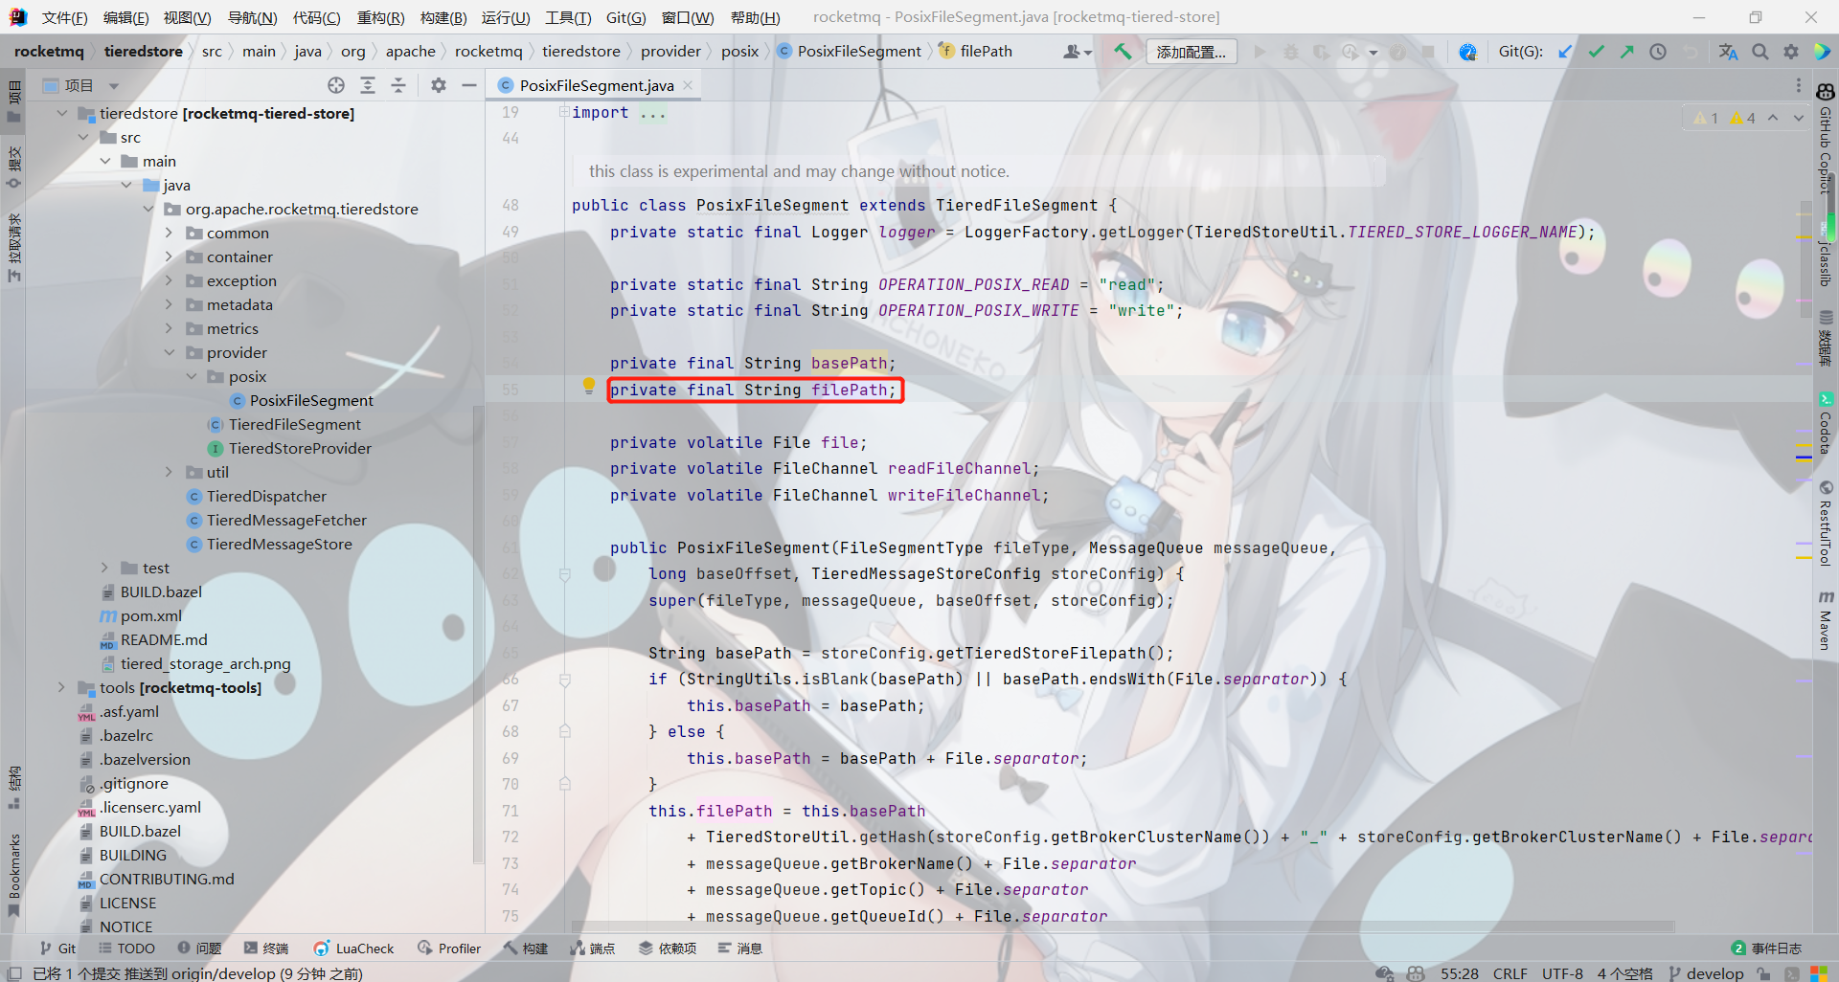Open project panel options gear

coord(439,85)
